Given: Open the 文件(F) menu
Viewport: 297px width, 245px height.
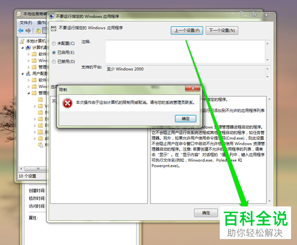Looking at the screenshot, I should coord(26,23).
